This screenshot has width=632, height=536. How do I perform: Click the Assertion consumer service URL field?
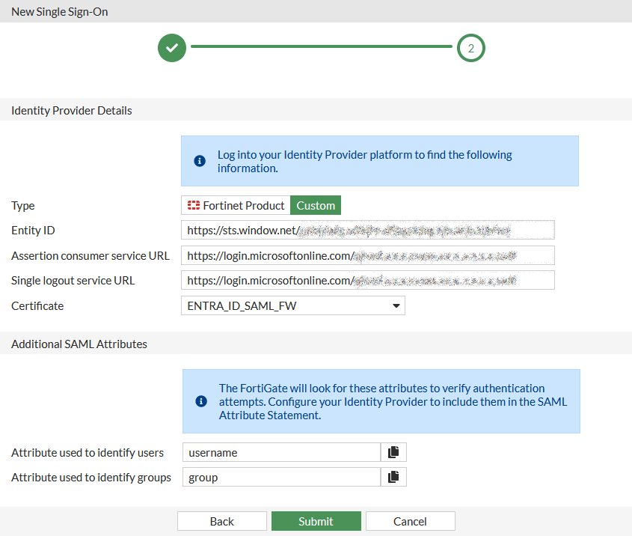367,255
